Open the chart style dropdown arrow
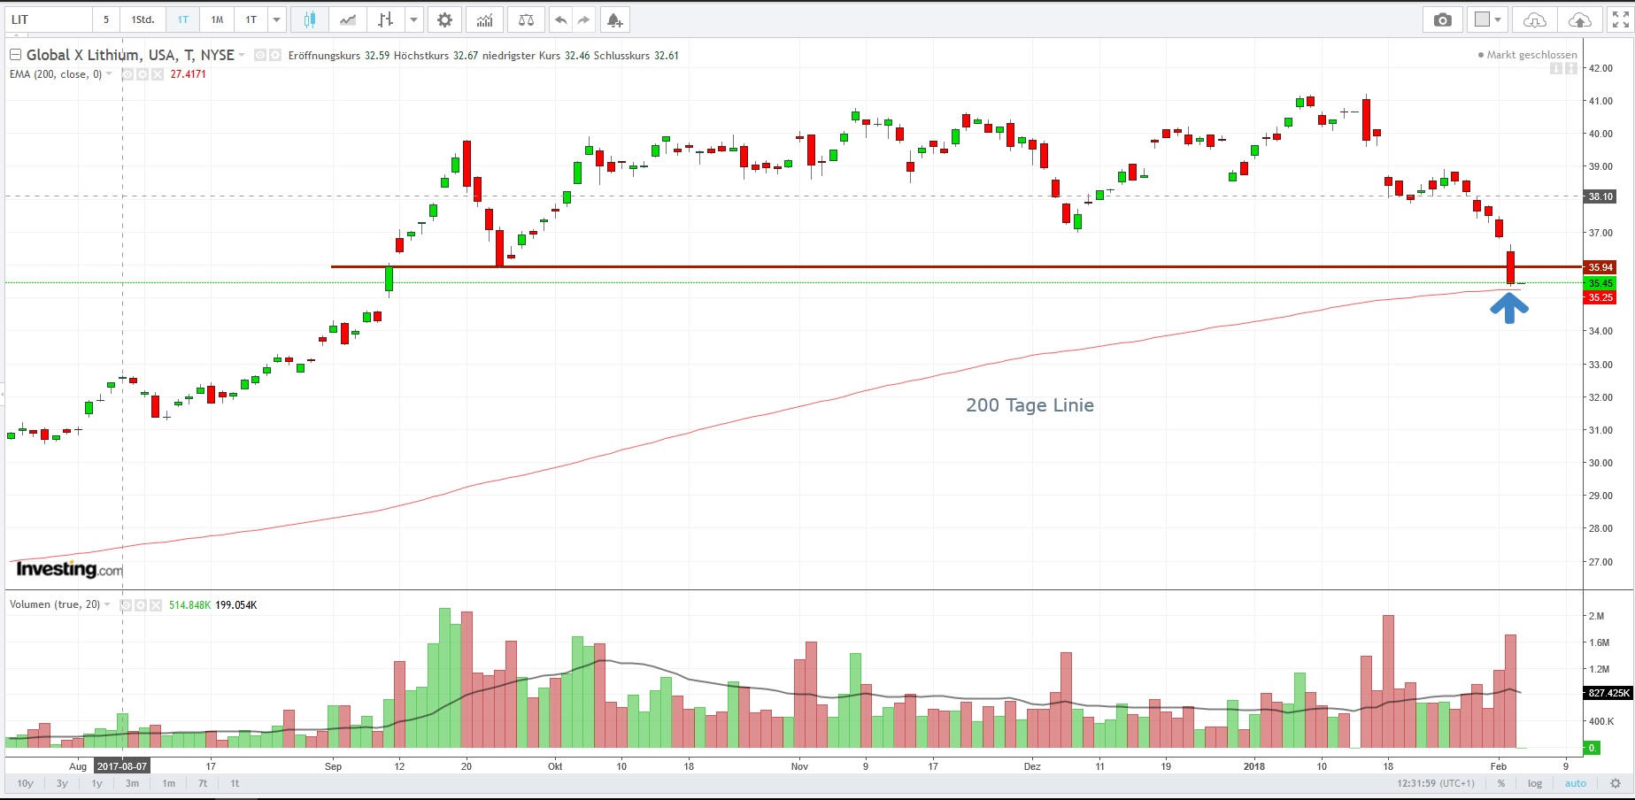This screenshot has height=800, width=1635. click(413, 19)
